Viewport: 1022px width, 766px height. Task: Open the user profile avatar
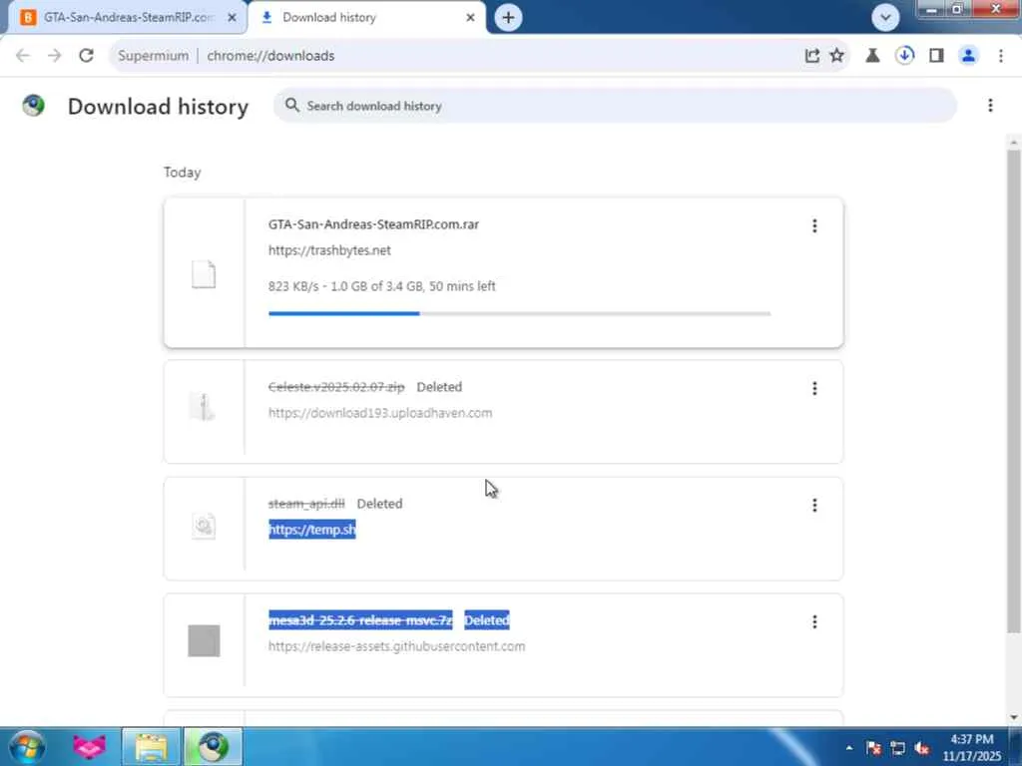click(x=968, y=56)
